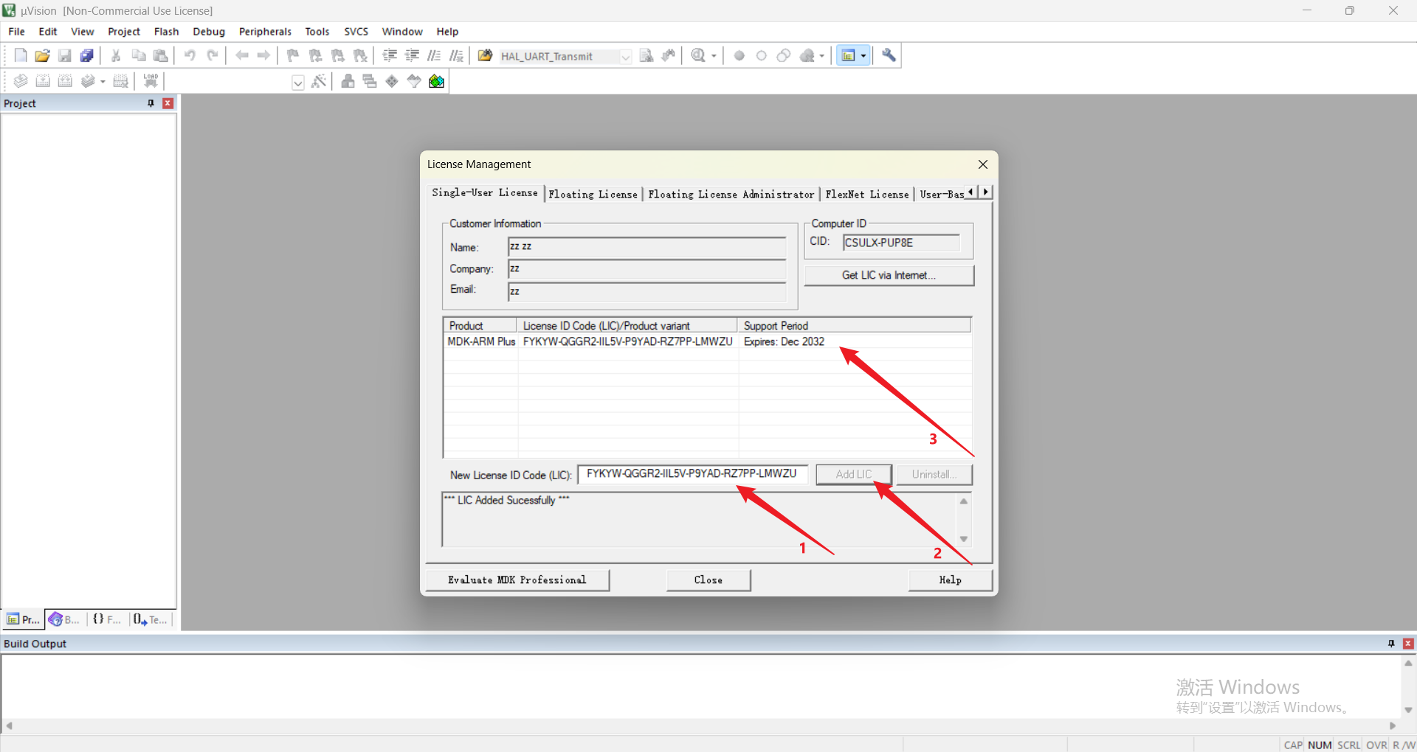Viewport: 1417px width, 752px height.
Task: Navigate forwards with the right arrow
Action: (263, 55)
